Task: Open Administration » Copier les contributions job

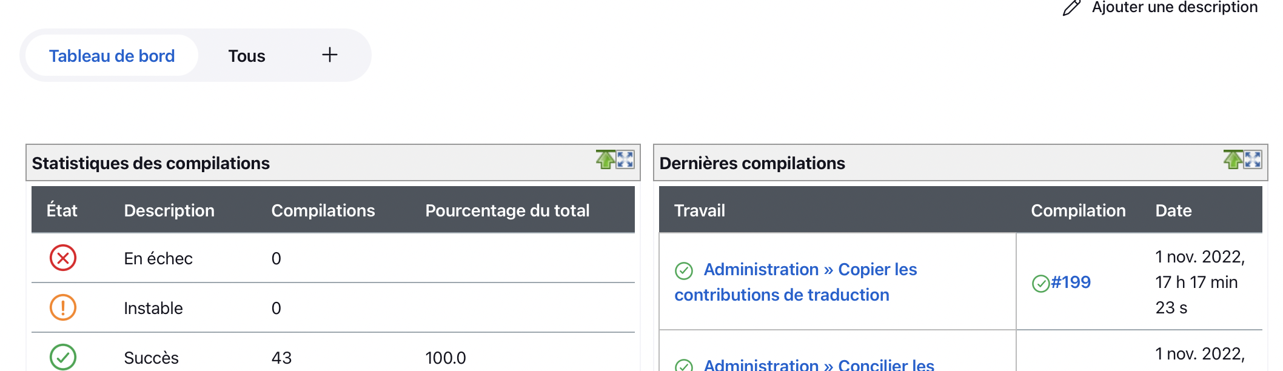Action: pyautogui.click(x=809, y=270)
